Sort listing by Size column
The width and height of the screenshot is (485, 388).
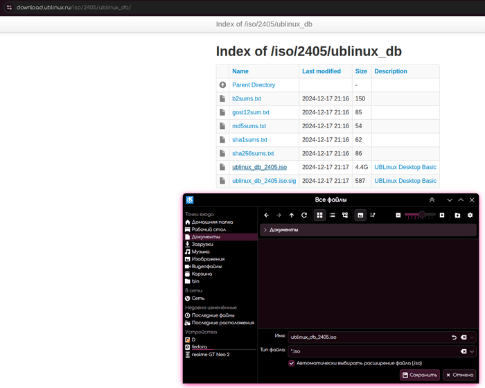point(361,71)
